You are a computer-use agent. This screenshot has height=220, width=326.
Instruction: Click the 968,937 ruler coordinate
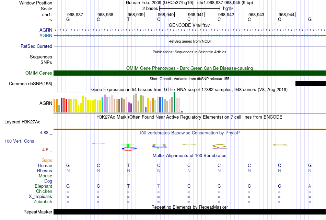[75, 14]
